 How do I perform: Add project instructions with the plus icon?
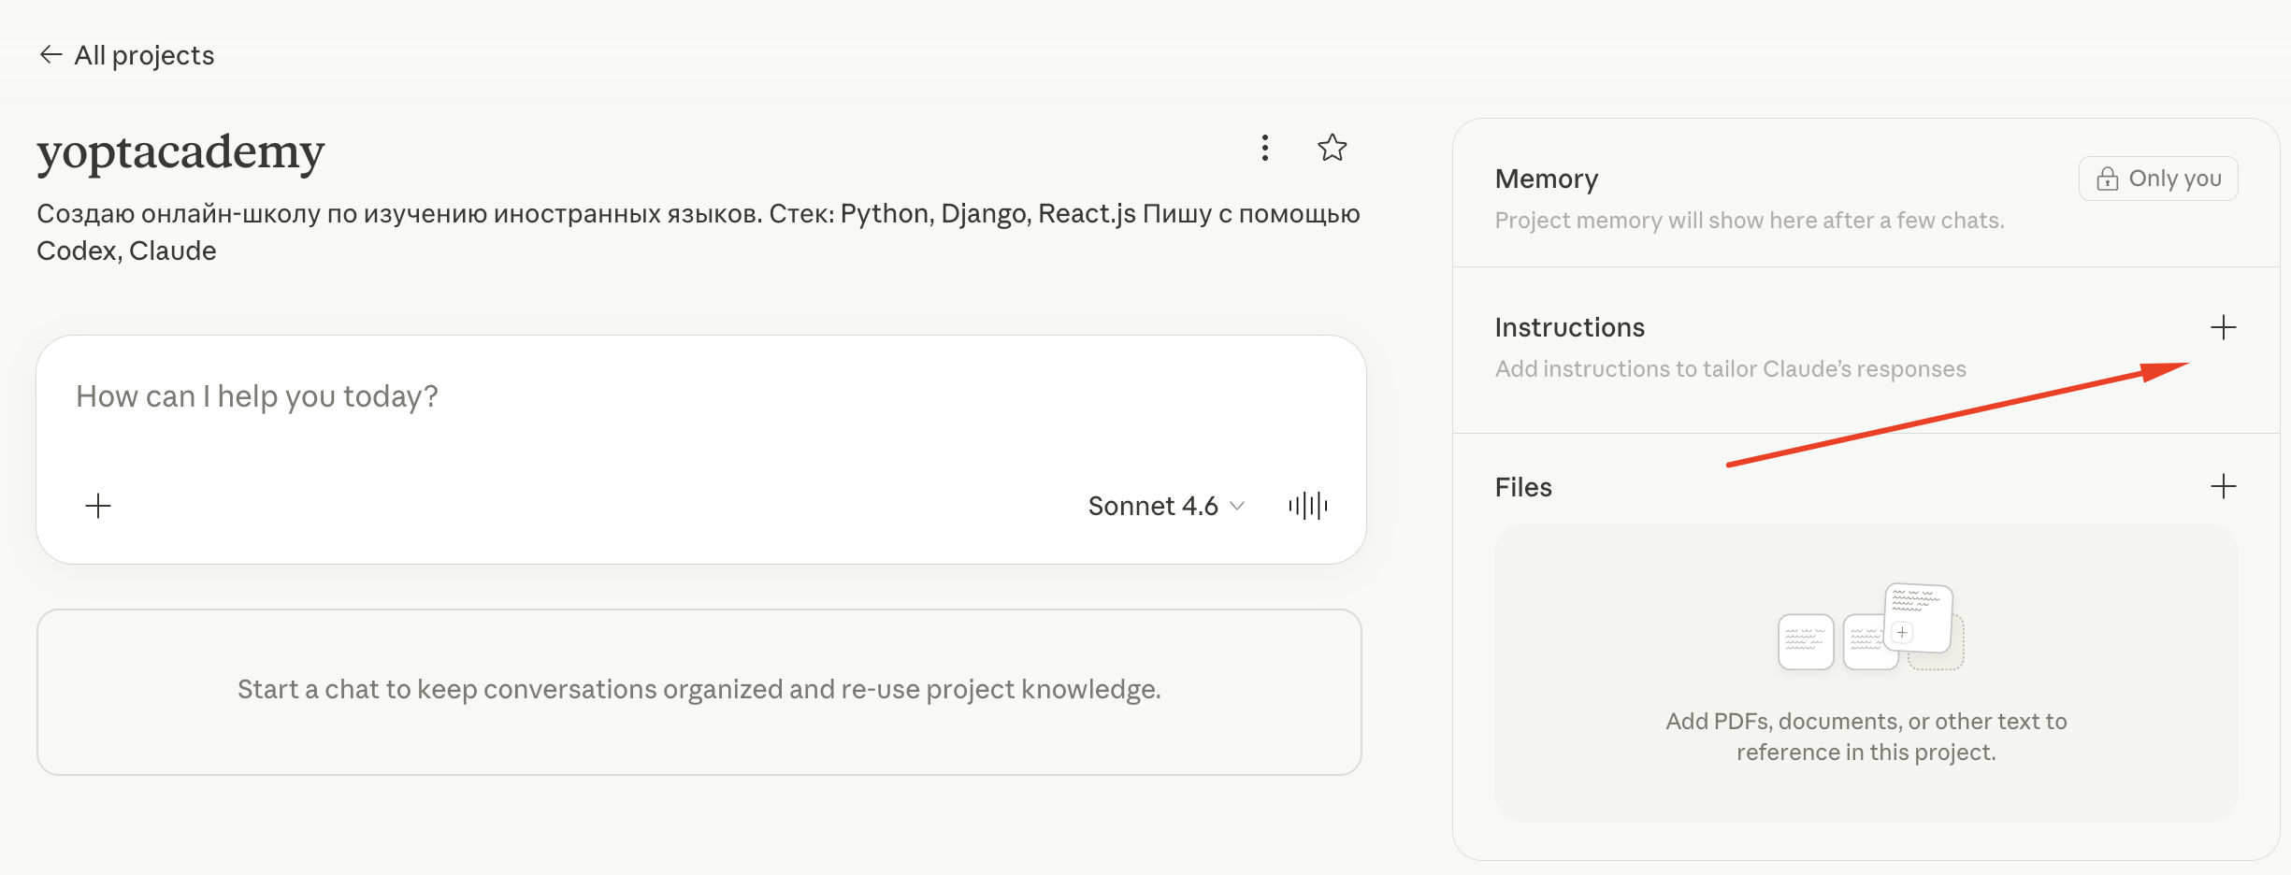[2223, 327]
